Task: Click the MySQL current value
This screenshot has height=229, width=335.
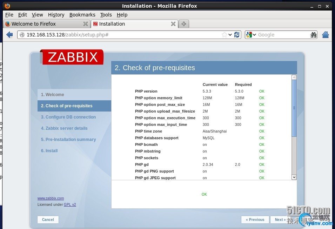Action: [x=208, y=138]
